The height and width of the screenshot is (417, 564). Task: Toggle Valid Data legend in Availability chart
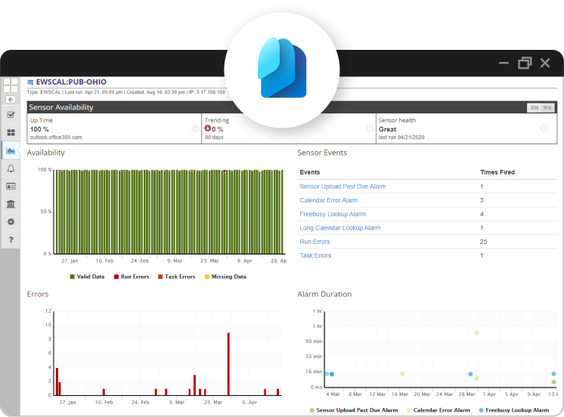(87, 276)
